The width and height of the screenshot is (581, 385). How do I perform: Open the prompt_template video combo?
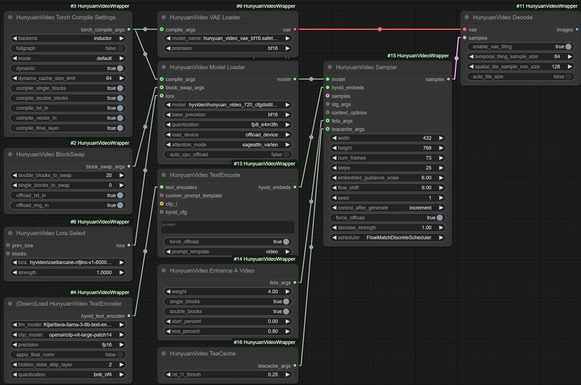coord(228,251)
